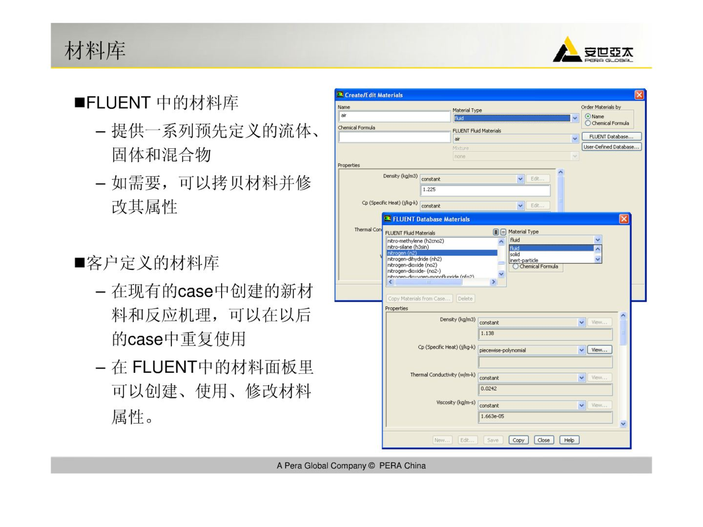Image resolution: width=703 pixels, height=527 pixels.
Task: Click the Create/Edit Materials title bar icon
Action: (x=340, y=95)
